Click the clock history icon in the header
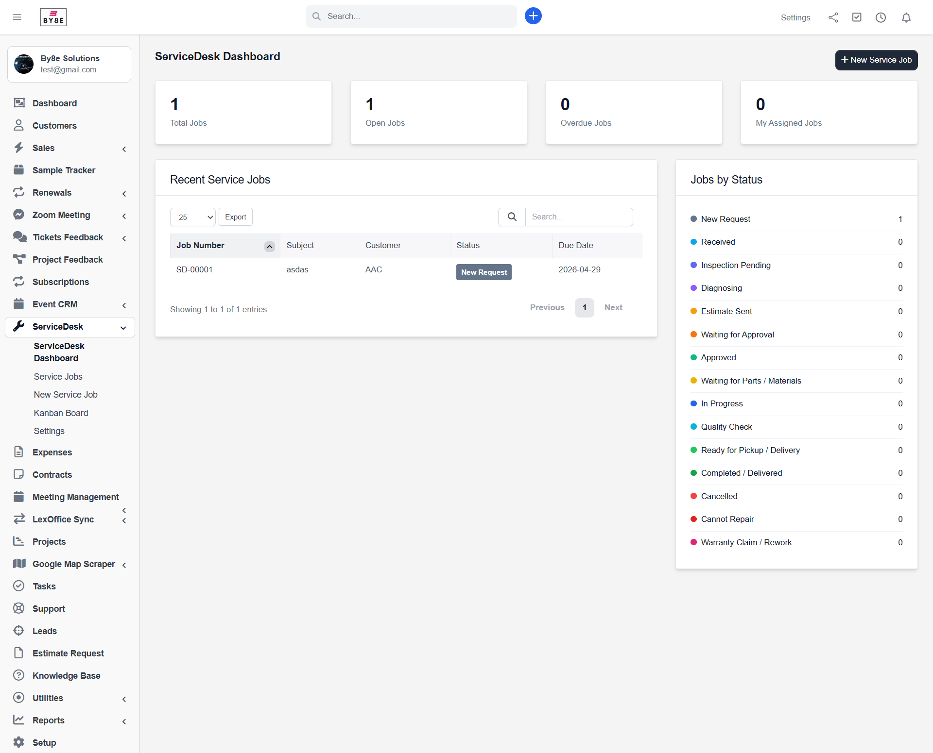 (881, 17)
